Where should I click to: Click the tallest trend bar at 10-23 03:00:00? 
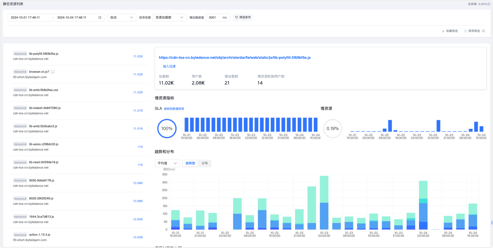(x=324, y=203)
